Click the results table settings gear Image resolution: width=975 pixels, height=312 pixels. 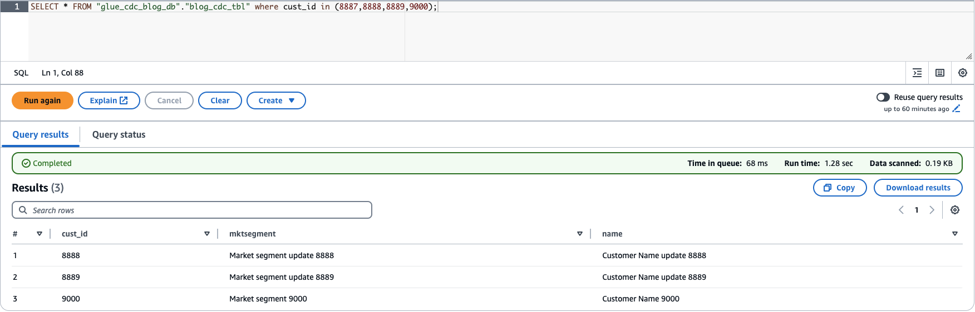coord(955,210)
